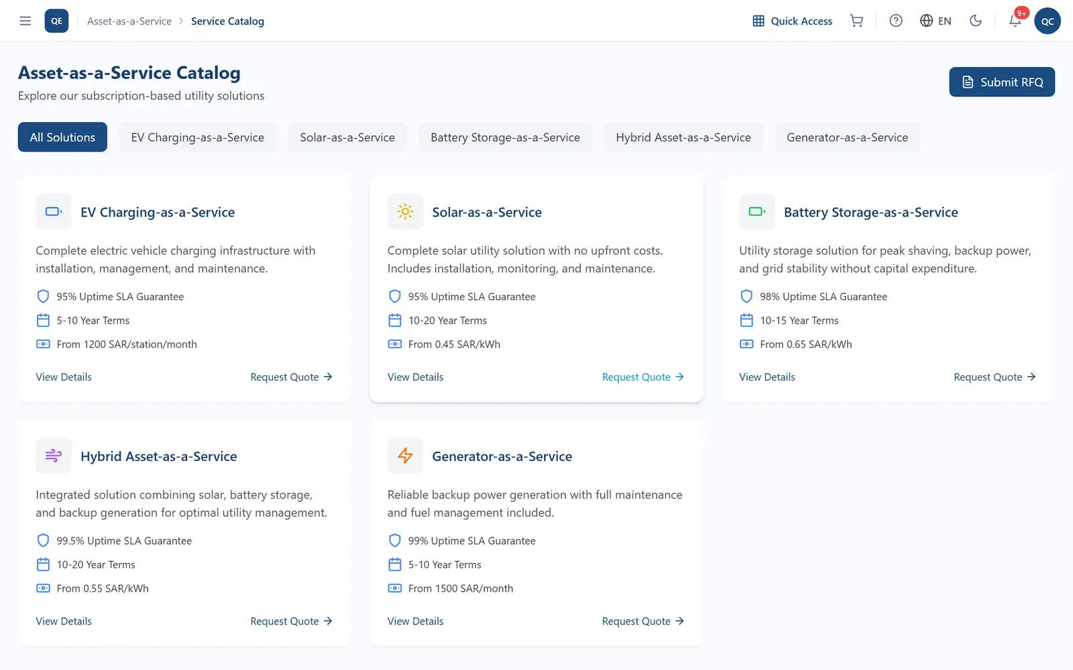The image size is (1073, 670).
Task: Open Quick Access grid menu
Action: tap(792, 21)
